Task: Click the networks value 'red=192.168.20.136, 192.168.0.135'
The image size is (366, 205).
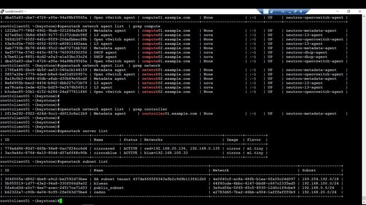Action: pos(182,149)
